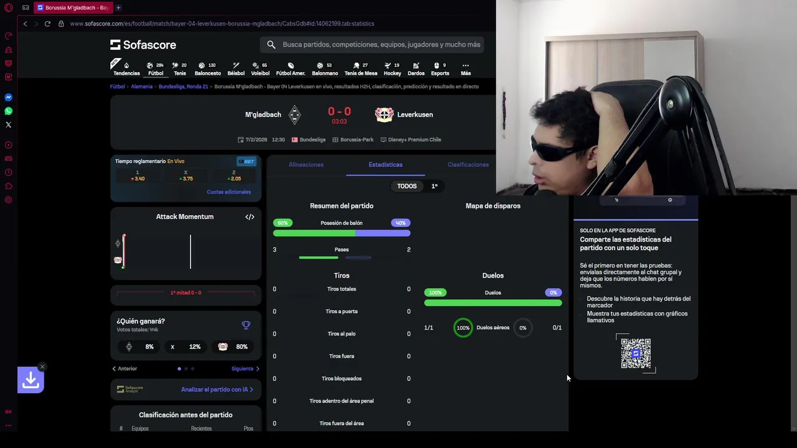
Task: Vote for M'gladbach at 8%
Action: click(139, 347)
